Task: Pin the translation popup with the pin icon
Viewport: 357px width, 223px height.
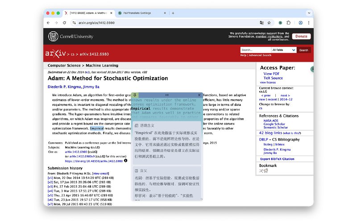Action: click(135, 95)
